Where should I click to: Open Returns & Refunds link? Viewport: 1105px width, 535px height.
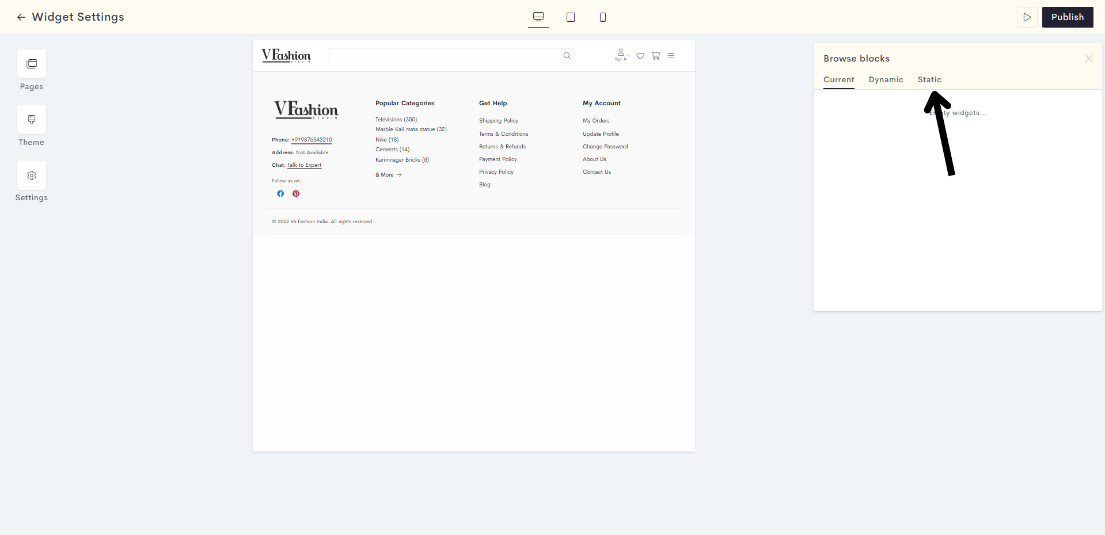pyautogui.click(x=503, y=147)
